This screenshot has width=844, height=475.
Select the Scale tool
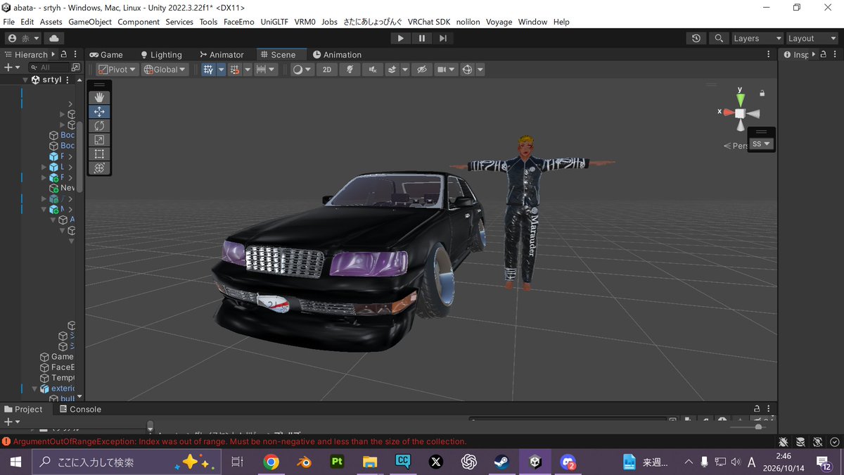(x=99, y=139)
